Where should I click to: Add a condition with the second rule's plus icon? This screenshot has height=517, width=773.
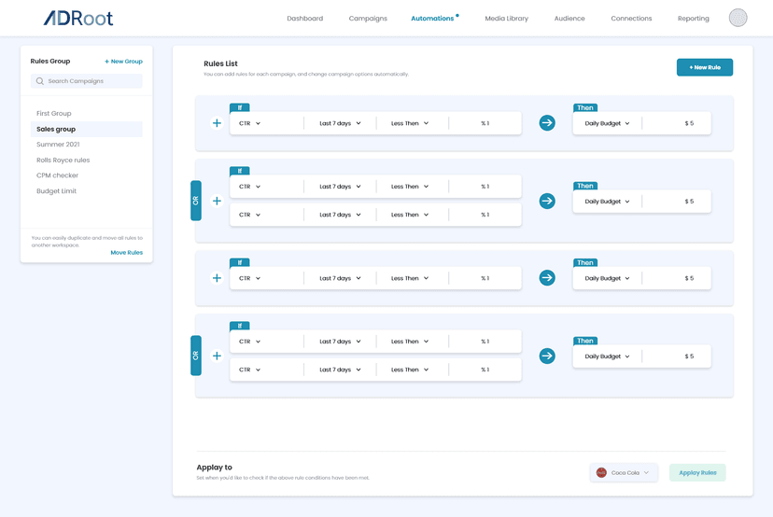pyautogui.click(x=217, y=201)
